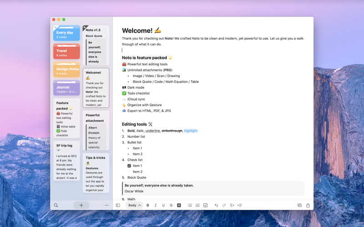
Task: Click the Export to HTML, PDF, & JPG line
Action: click(x=147, y=111)
